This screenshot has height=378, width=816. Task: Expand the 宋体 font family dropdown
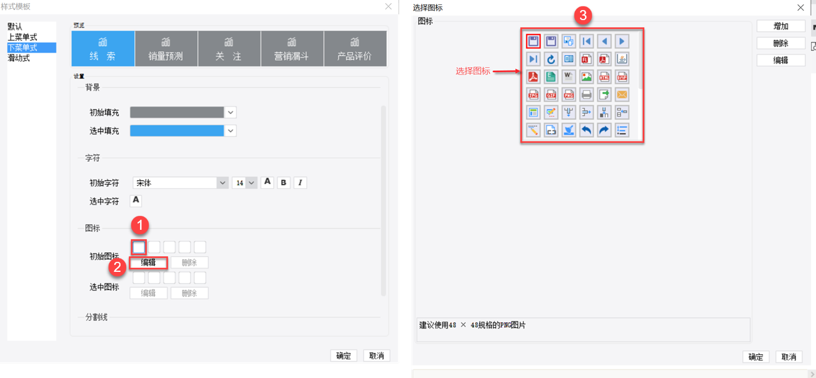(x=222, y=183)
